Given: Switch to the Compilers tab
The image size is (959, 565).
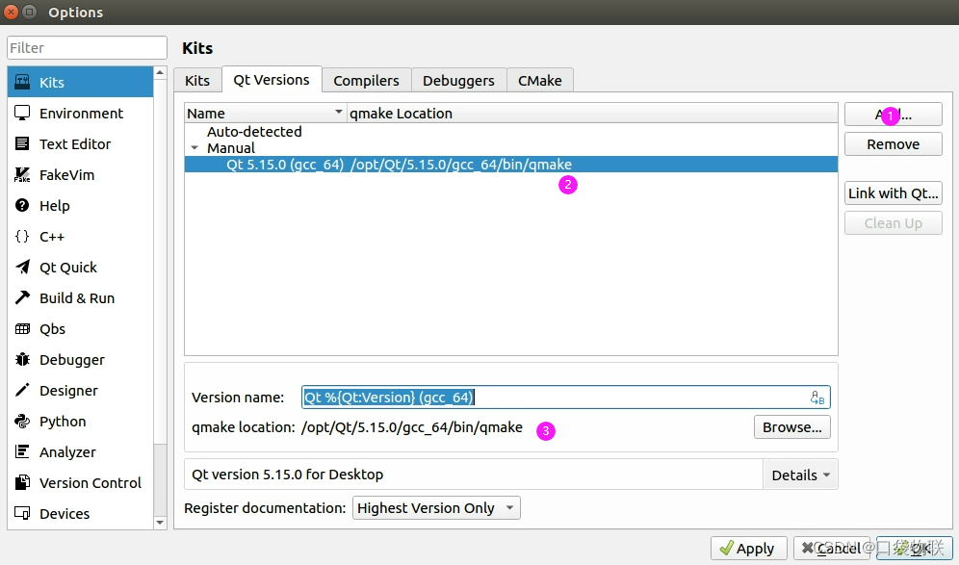Looking at the screenshot, I should (366, 81).
